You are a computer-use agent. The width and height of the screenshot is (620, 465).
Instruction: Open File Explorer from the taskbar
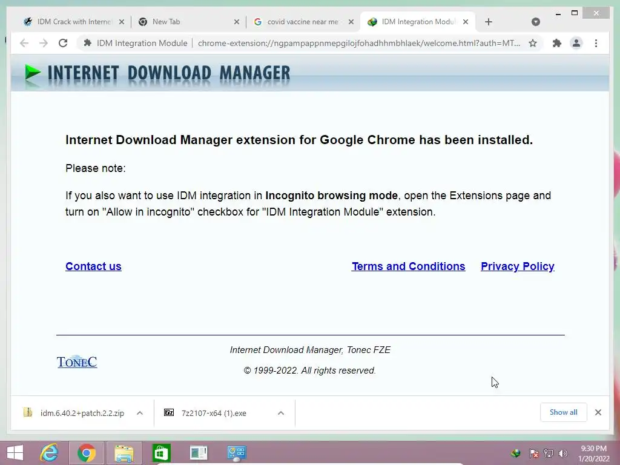(124, 453)
